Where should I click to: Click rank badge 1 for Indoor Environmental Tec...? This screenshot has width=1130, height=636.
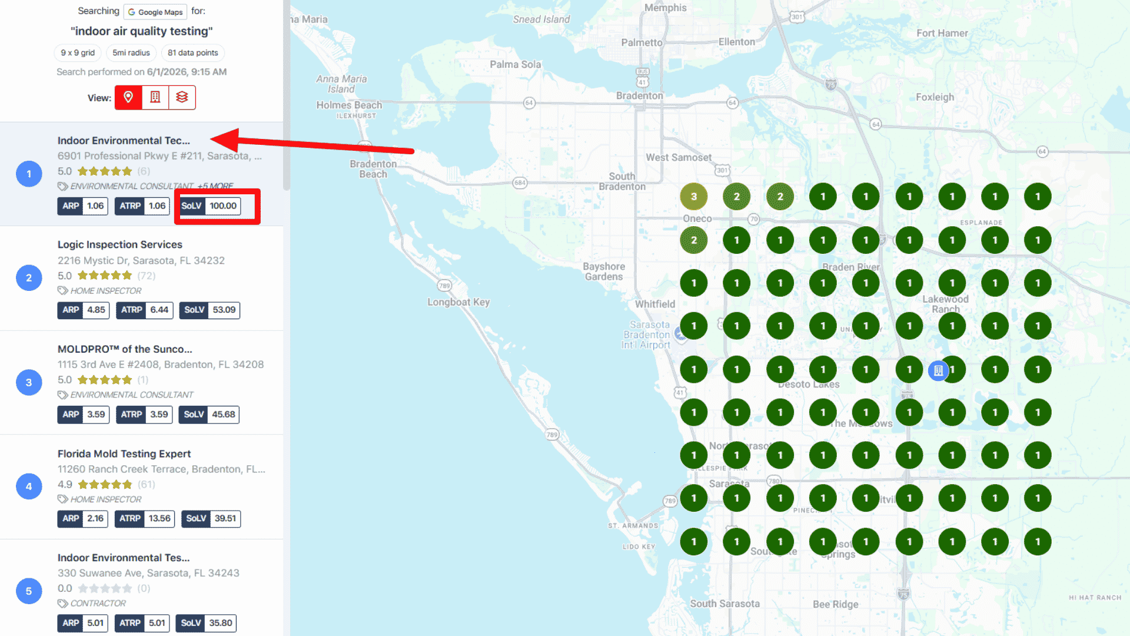click(29, 174)
